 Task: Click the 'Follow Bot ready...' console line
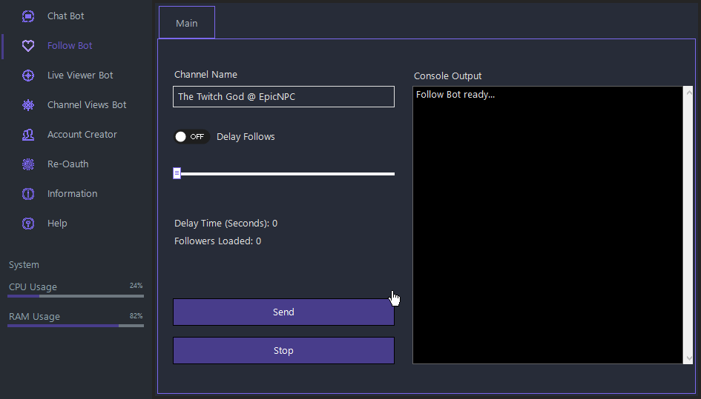coord(455,95)
